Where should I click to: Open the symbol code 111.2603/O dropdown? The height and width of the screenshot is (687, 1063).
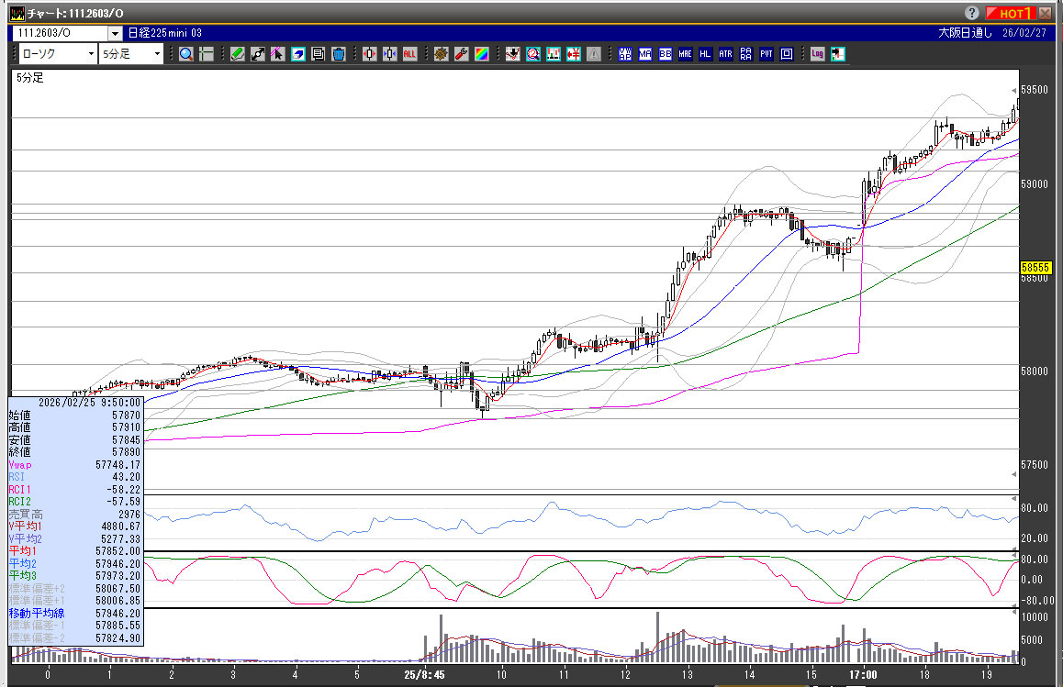tap(114, 33)
